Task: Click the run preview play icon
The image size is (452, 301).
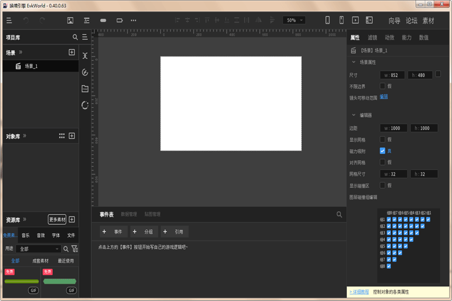Action: [355, 20]
